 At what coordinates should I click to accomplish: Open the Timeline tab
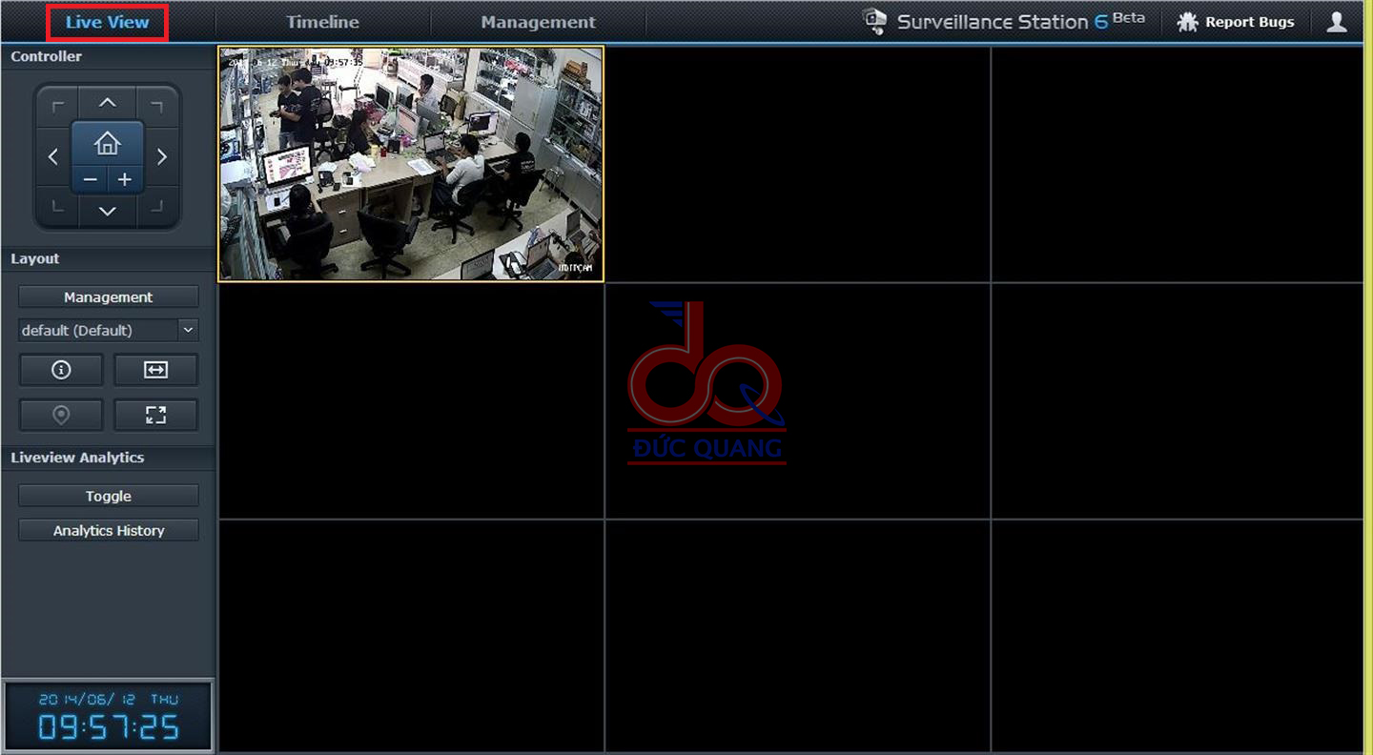[x=322, y=22]
